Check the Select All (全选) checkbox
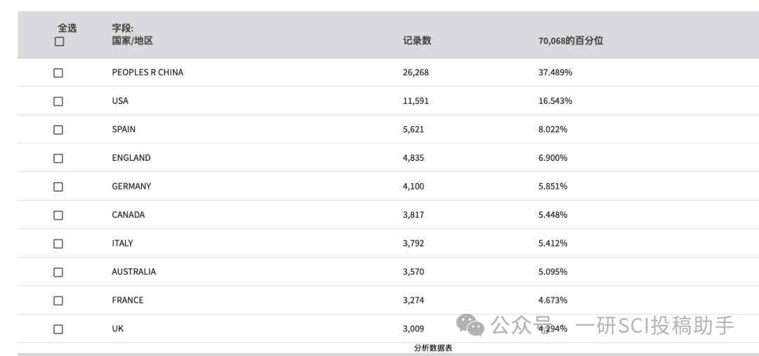 click(x=59, y=41)
